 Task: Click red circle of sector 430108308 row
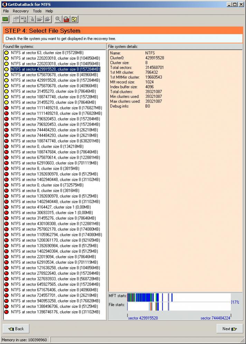tap(6, 224)
